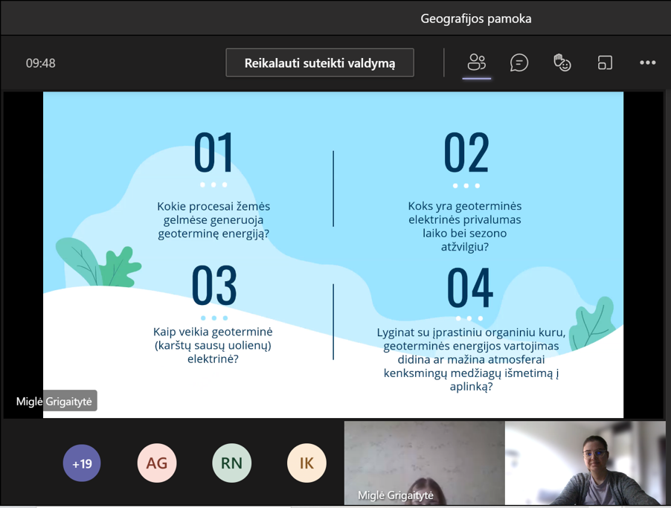The height and width of the screenshot is (508, 671).
Task: Open the participants panel icon
Action: click(476, 62)
